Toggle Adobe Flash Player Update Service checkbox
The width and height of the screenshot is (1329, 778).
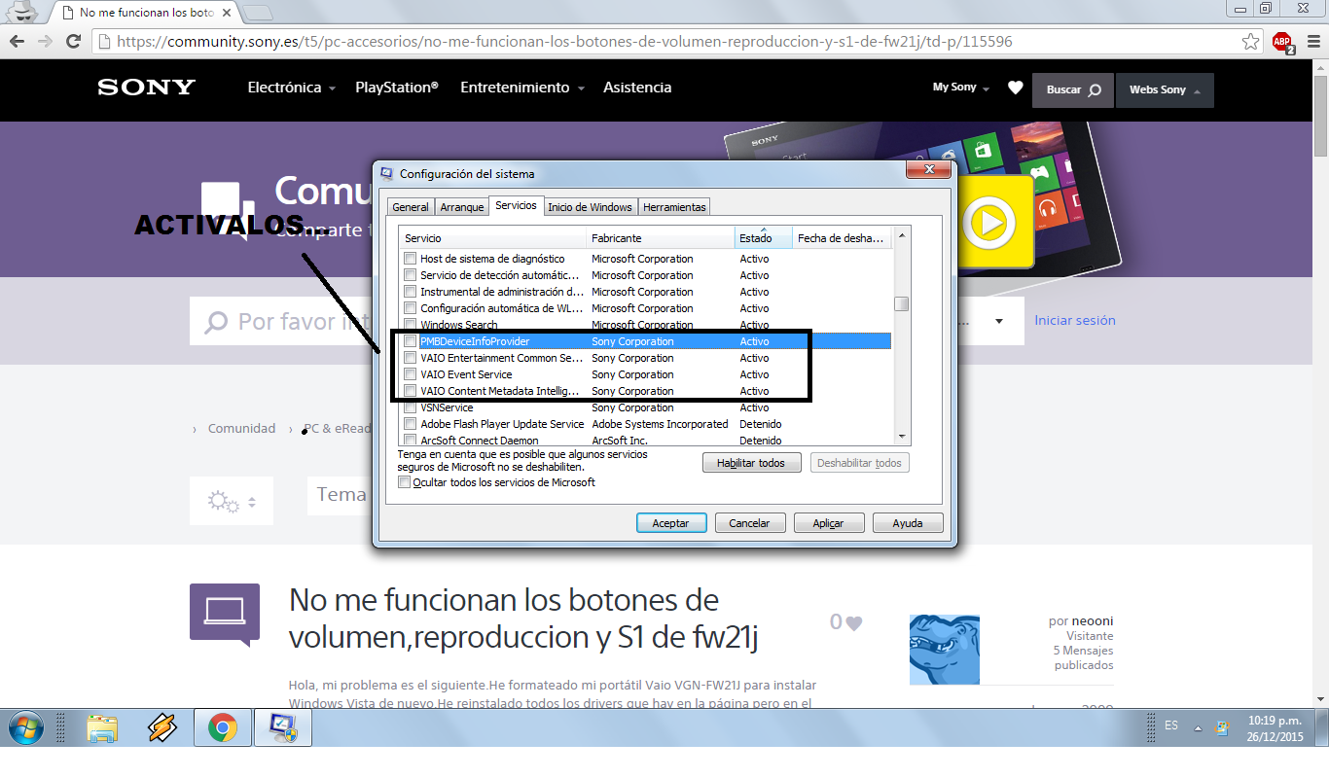coord(411,424)
